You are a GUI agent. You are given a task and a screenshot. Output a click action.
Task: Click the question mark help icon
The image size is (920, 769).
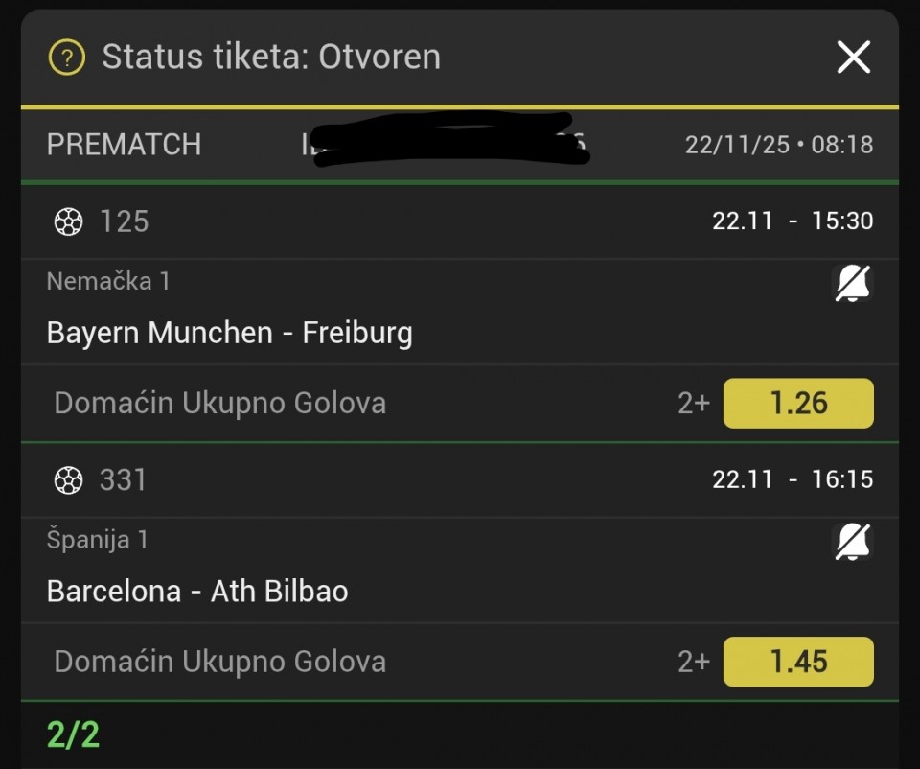click(67, 58)
